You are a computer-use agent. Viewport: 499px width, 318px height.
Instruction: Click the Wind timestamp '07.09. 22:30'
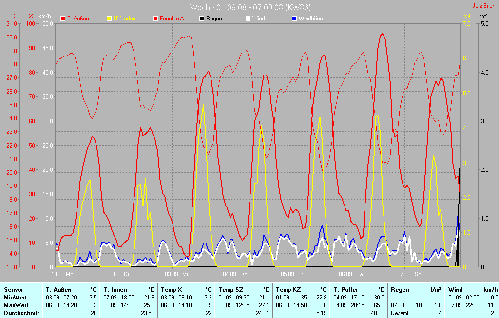point(464,305)
